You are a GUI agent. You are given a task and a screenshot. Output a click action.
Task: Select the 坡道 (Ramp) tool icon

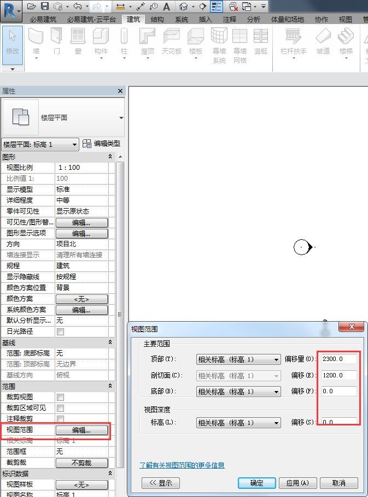tap(323, 37)
